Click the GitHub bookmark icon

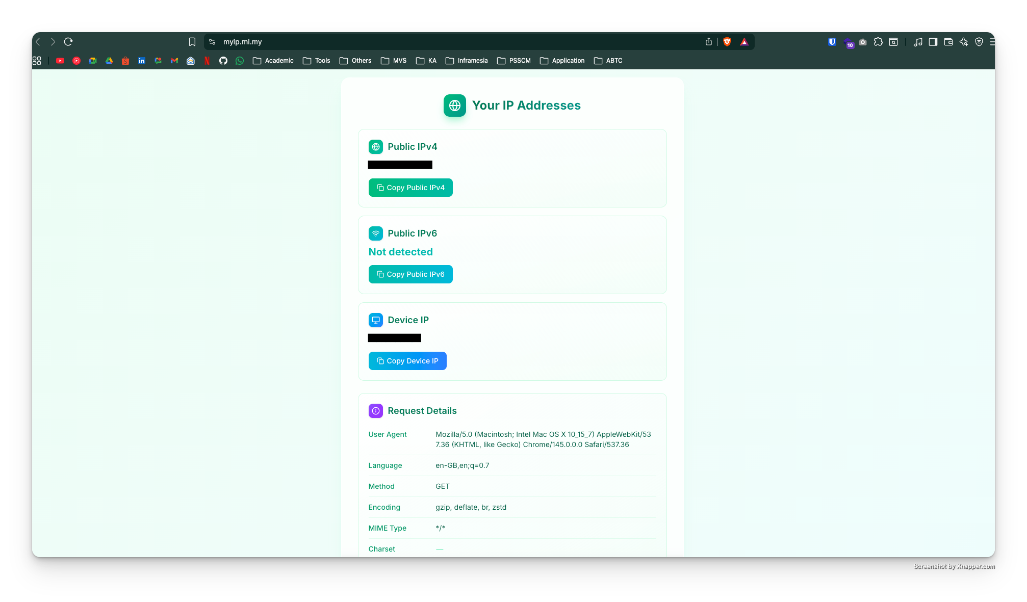223,61
